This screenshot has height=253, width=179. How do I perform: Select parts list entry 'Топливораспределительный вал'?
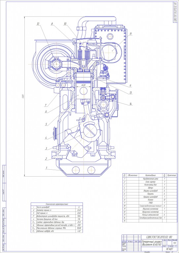tap(151, 218)
